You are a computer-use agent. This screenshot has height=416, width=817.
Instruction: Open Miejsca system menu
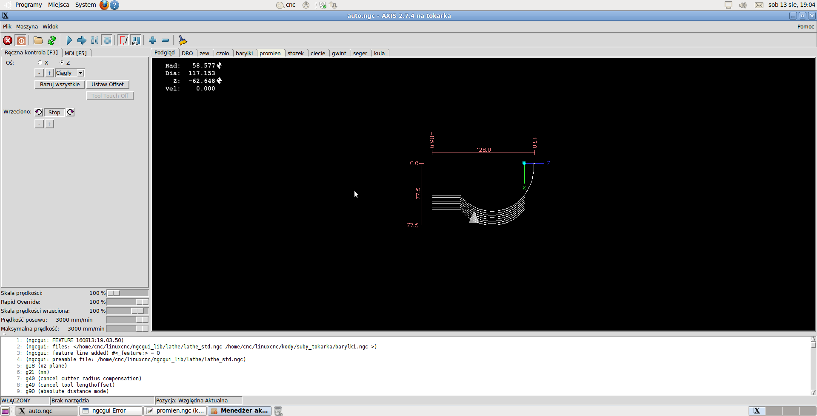(59, 5)
